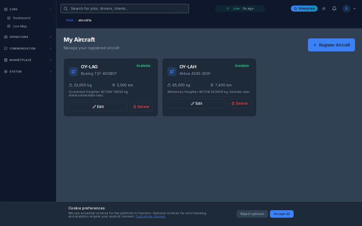The width and height of the screenshot is (362, 226).
Task: Select the Dashboard icon in the sidebar
Action: point(9,18)
